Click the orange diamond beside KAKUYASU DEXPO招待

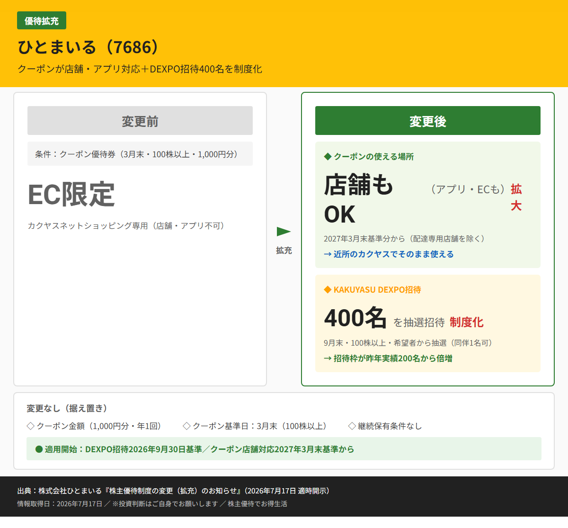328,289
